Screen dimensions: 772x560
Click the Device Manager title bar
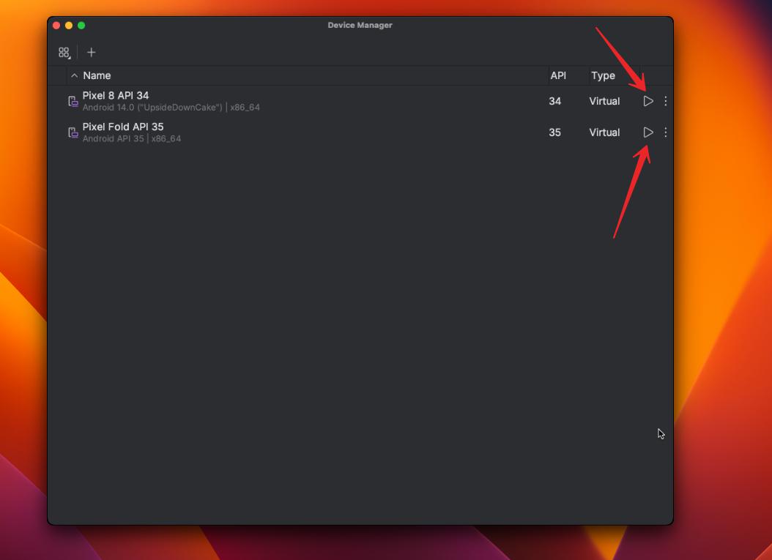(360, 25)
